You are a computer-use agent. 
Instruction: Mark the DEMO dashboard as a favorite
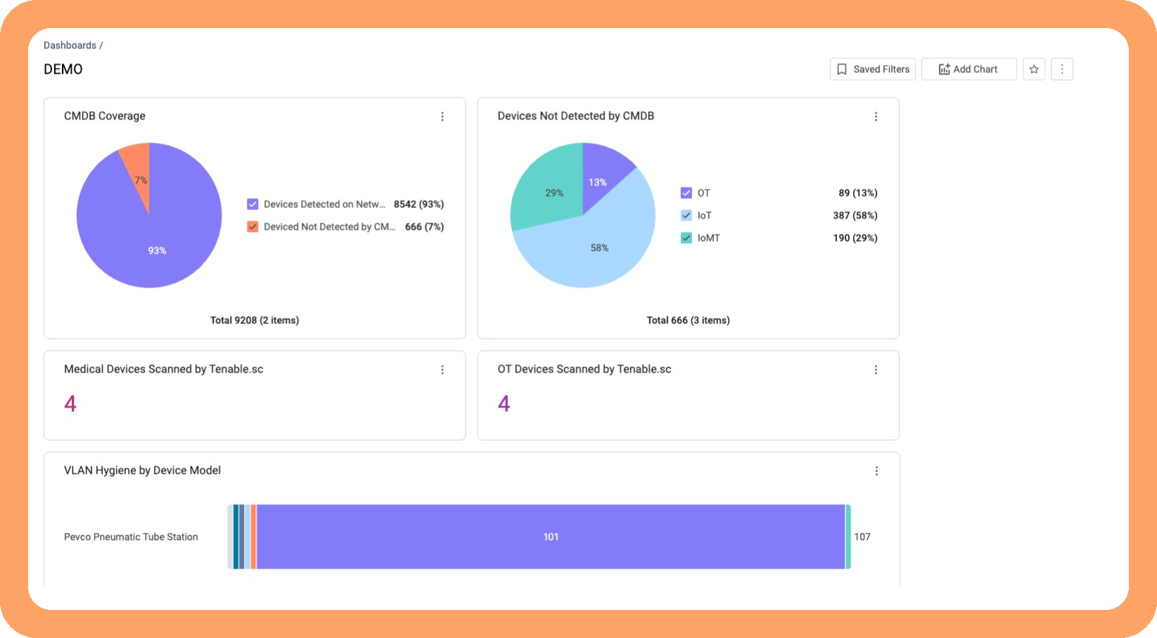point(1034,69)
